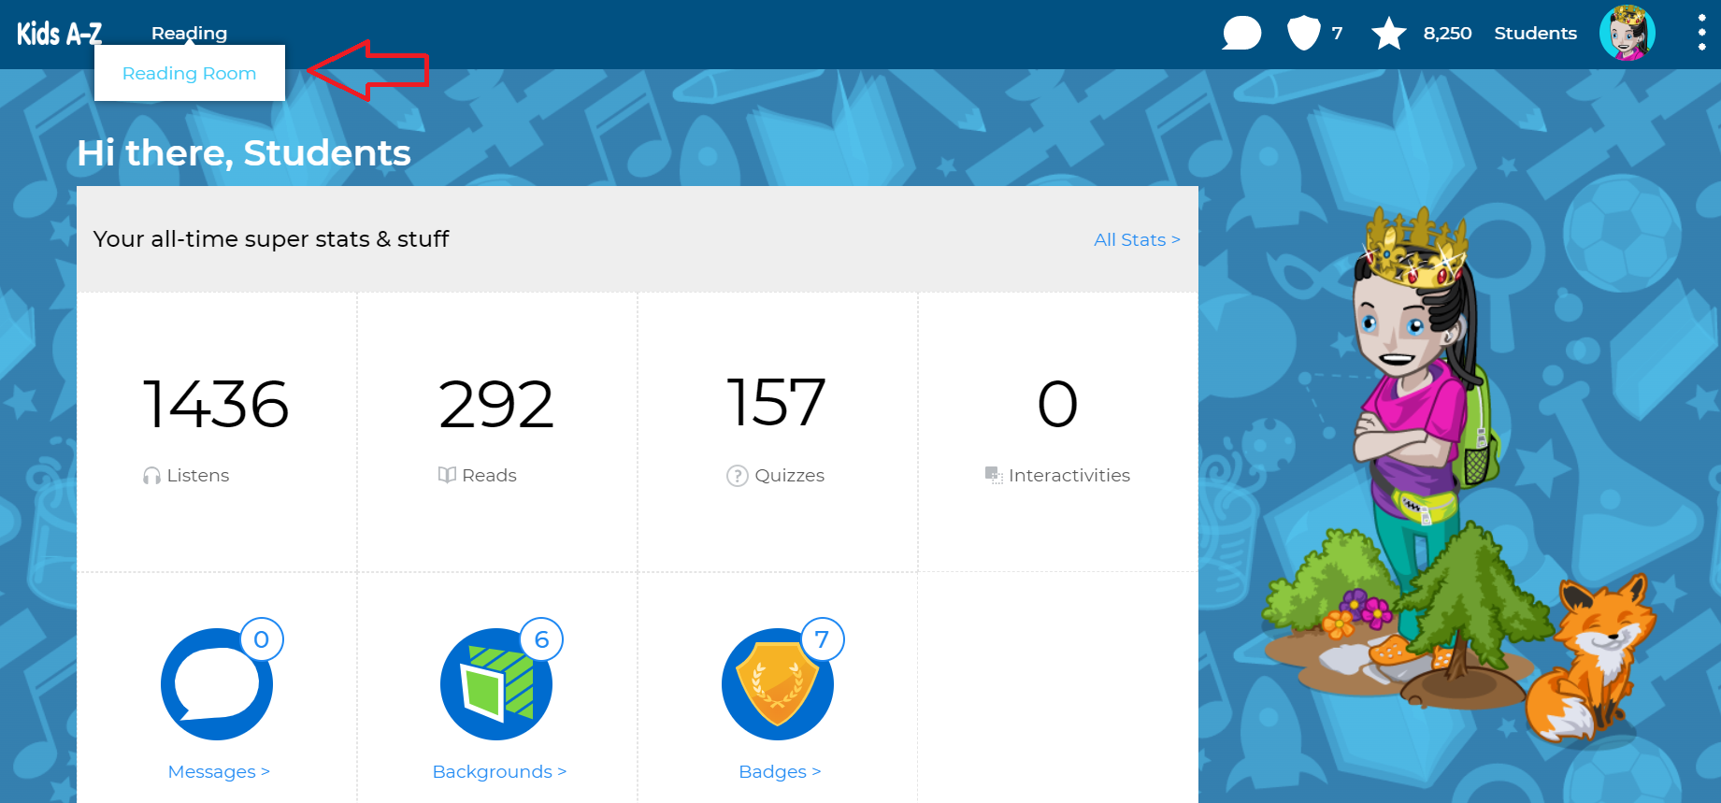Follow the Messages > link
The height and width of the screenshot is (803, 1721).
[x=218, y=771]
